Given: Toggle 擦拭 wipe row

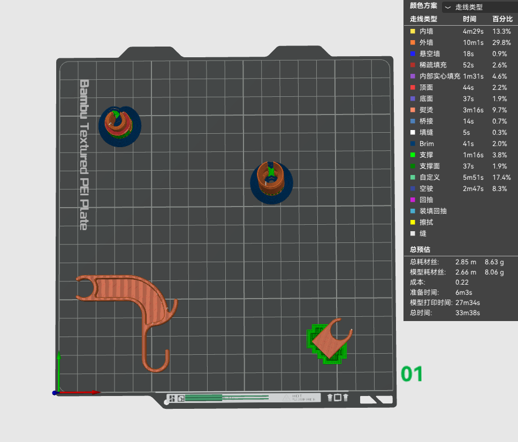Looking at the screenshot, I should click(461, 222).
